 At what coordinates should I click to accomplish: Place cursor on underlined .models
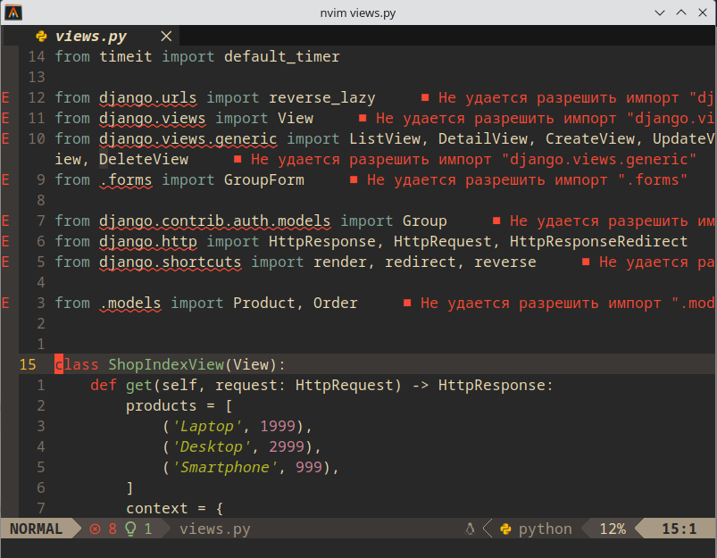(x=129, y=304)
